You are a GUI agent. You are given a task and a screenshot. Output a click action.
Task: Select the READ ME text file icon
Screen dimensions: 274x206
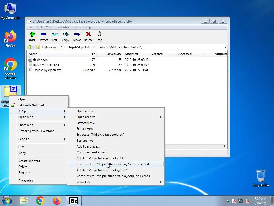click(x=30, y=65)
